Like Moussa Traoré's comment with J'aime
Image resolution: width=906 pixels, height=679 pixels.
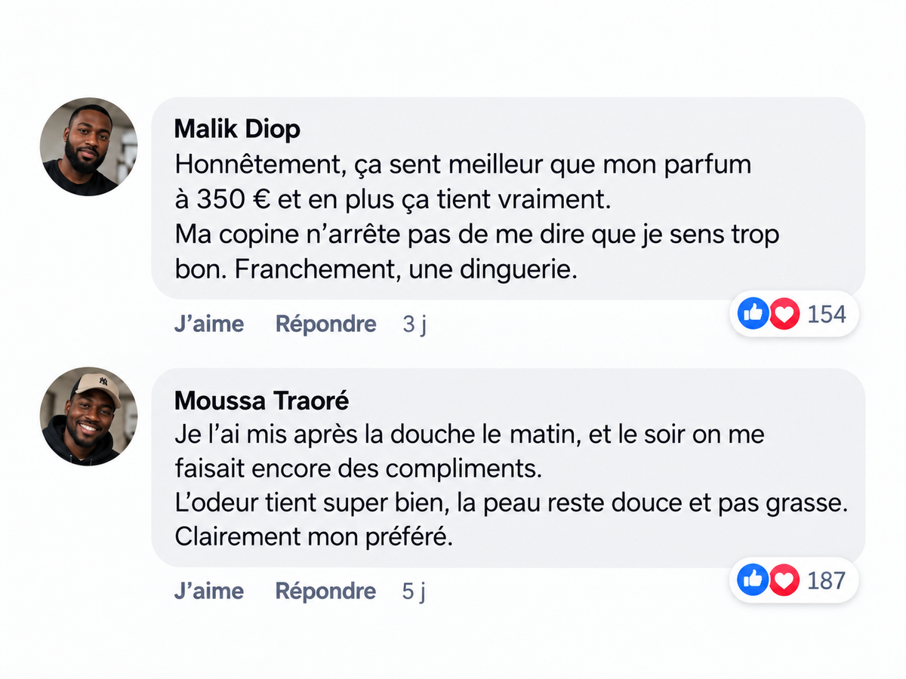point(209,591)
